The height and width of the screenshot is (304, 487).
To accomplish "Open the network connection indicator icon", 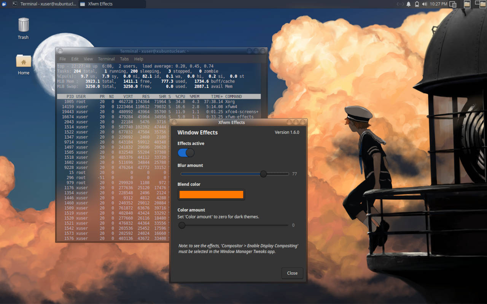I will [x=400, y=4].
